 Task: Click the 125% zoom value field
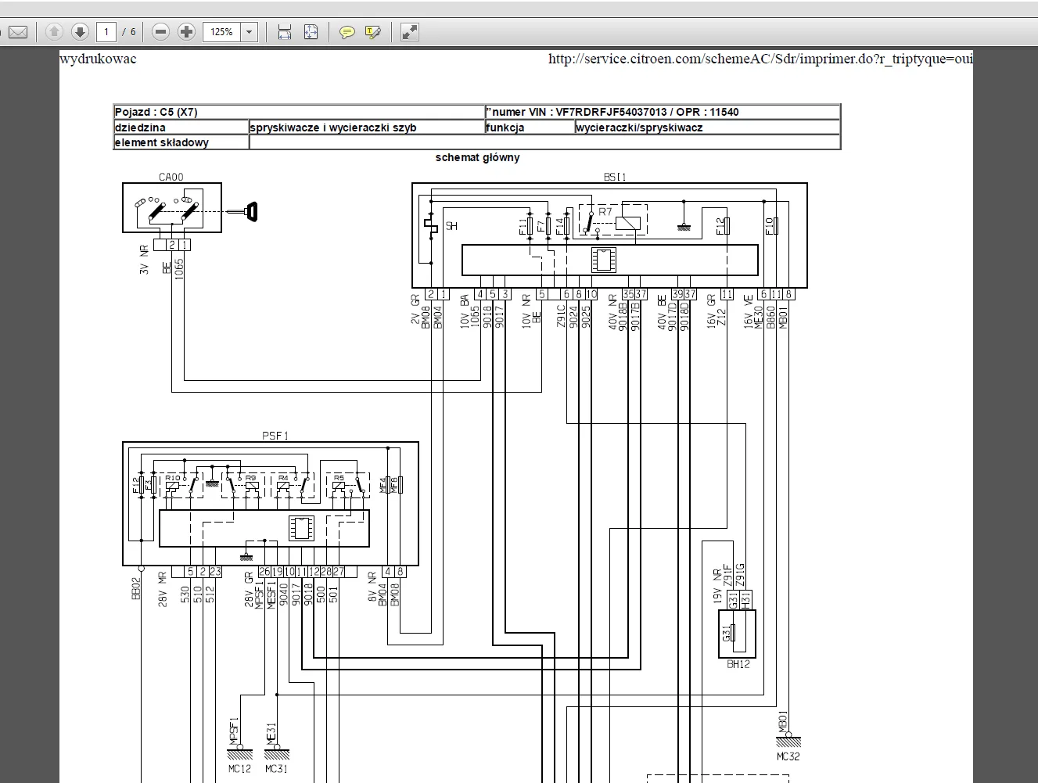coord(222,32)
